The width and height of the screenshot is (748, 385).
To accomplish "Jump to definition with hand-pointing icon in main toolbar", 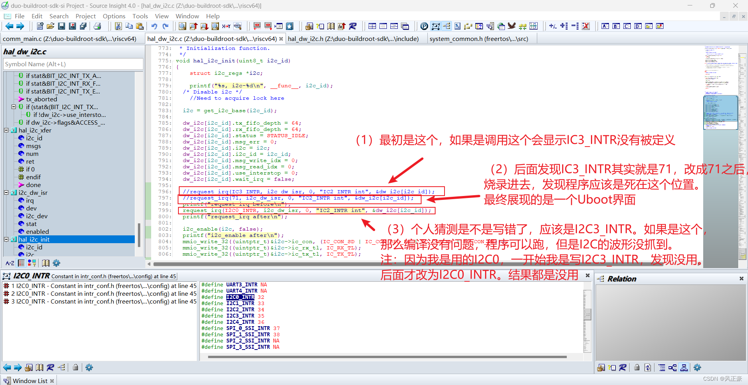I will coord(309,26).
